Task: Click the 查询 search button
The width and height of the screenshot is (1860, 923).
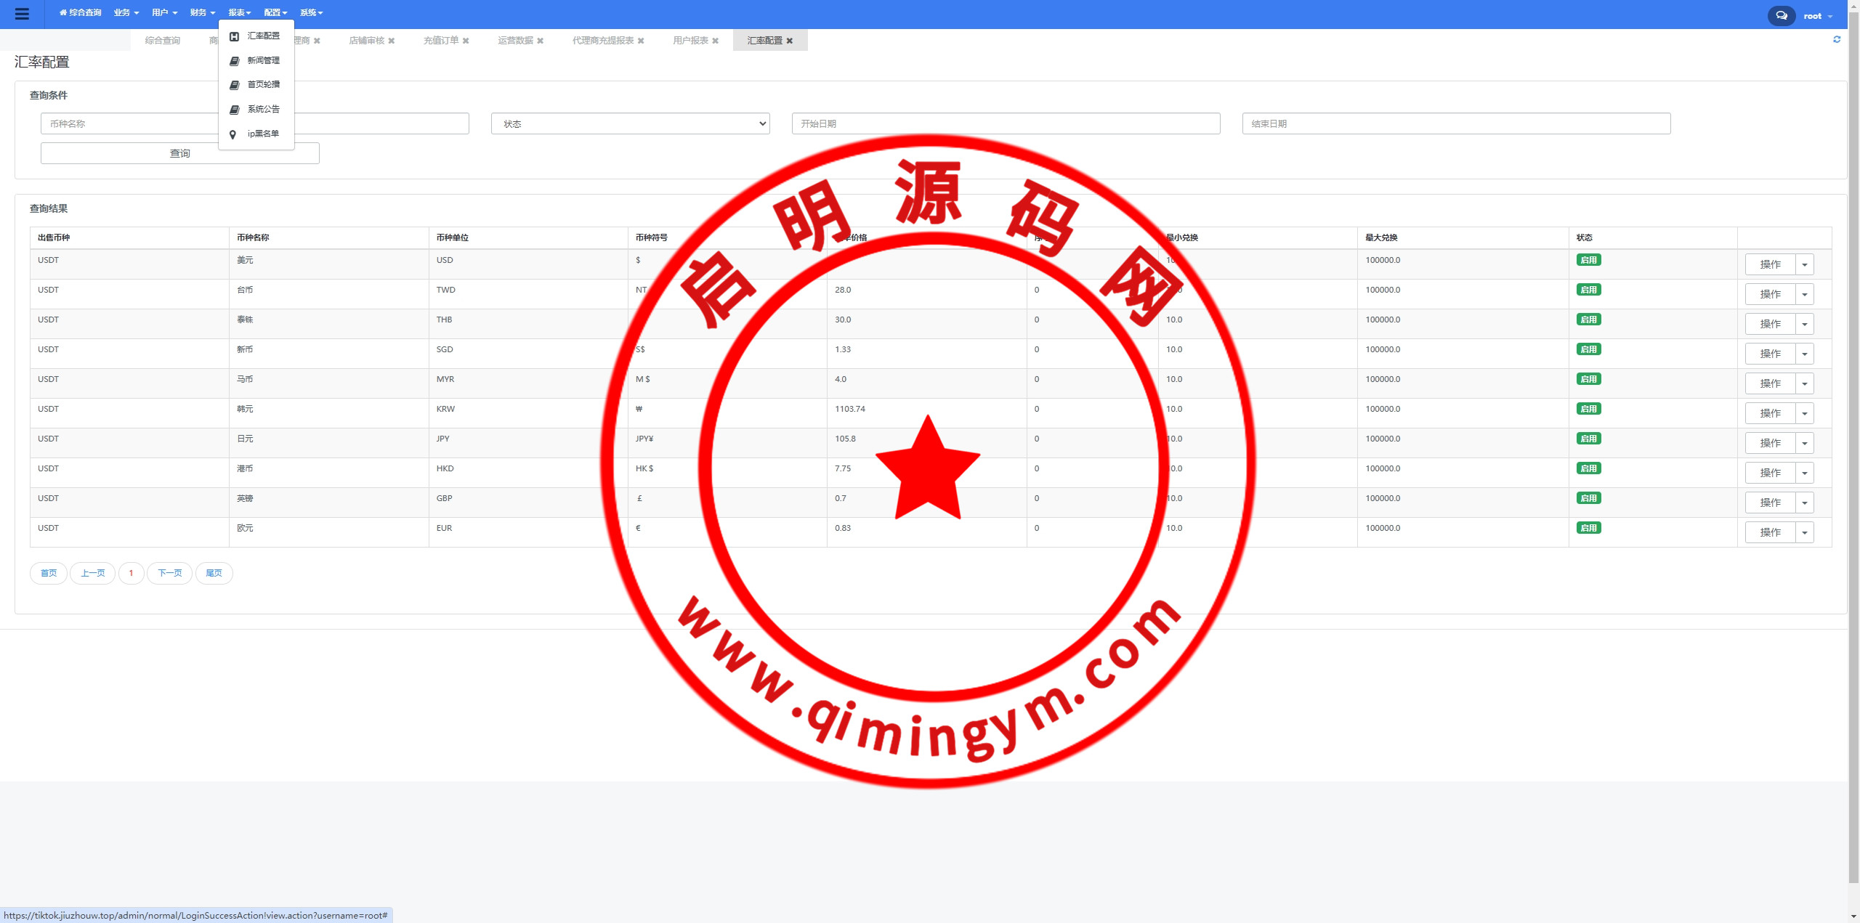Action: click(x=179, y=153)
